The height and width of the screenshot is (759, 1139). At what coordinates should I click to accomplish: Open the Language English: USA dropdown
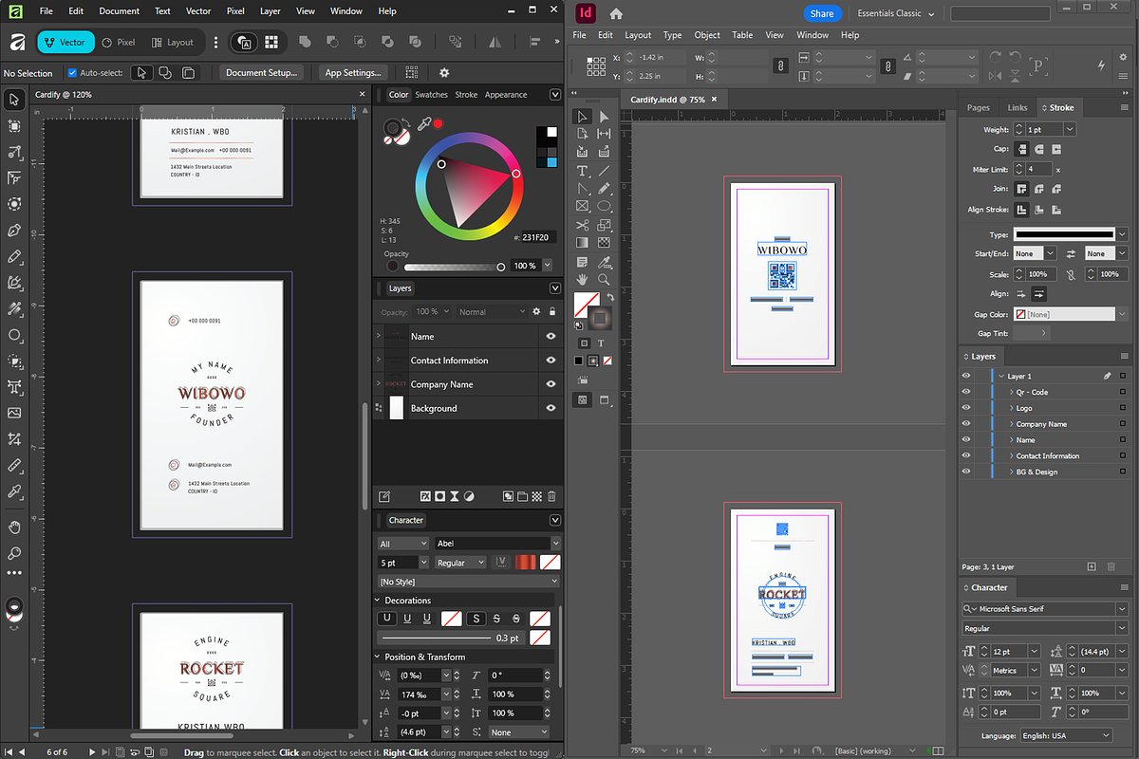coord(1066,735)
